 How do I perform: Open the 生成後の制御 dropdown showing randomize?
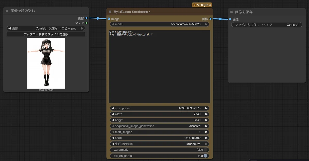159,144
